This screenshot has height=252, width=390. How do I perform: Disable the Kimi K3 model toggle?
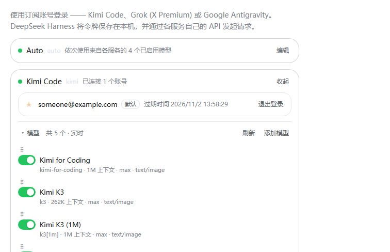click(27, 192)
